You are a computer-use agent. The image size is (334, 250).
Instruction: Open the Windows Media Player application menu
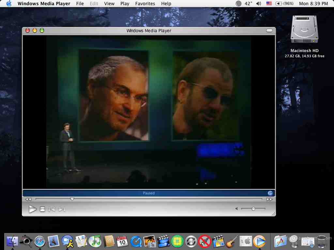[44, 4]
